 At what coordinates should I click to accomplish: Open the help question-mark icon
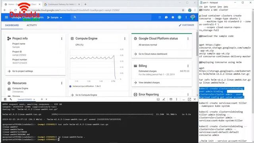click(173, 17)
